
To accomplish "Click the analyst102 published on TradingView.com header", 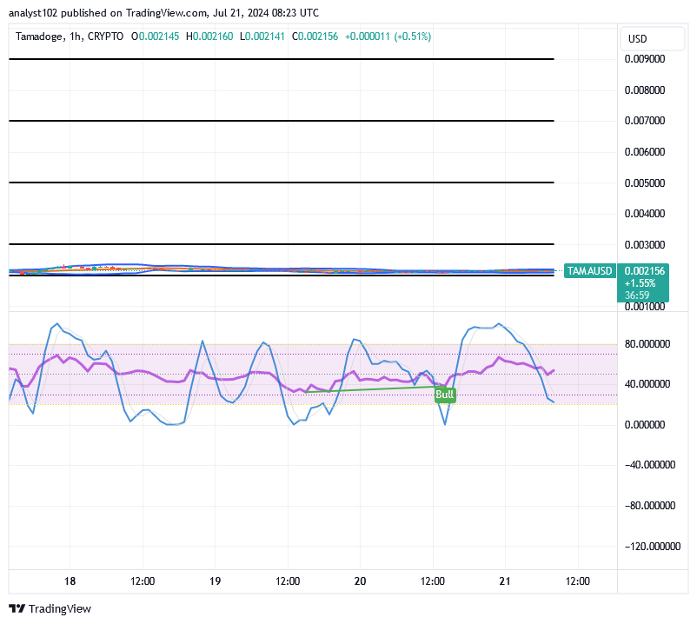I will (163, 13).
